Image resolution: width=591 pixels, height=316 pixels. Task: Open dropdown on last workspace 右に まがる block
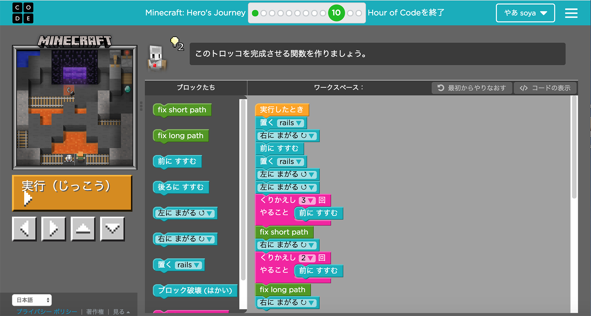click(x=312, y=303)
